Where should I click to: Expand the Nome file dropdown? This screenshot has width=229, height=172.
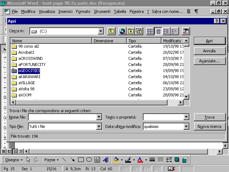pyautogui.click(x=99, y=117)
